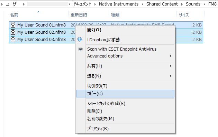
Task: Expand arrow next to 送る(N)
Action: [171, 76]
